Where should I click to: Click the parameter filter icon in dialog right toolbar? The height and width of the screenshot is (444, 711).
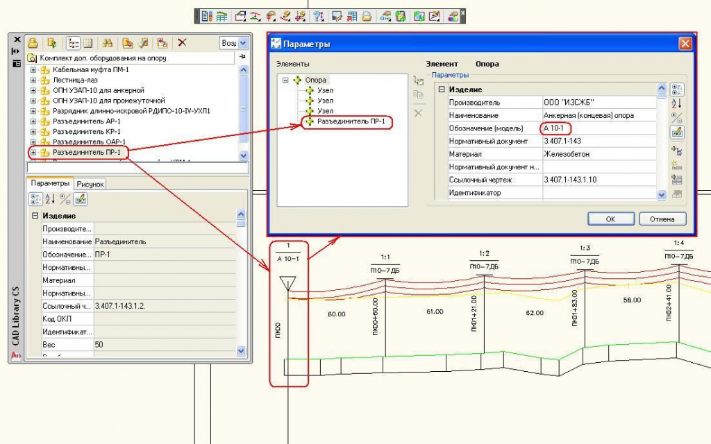[677, 151]
